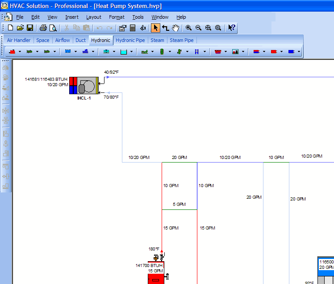Insert a red boiler component
This screenshot has height=284, width=334.
coord(13,51)
